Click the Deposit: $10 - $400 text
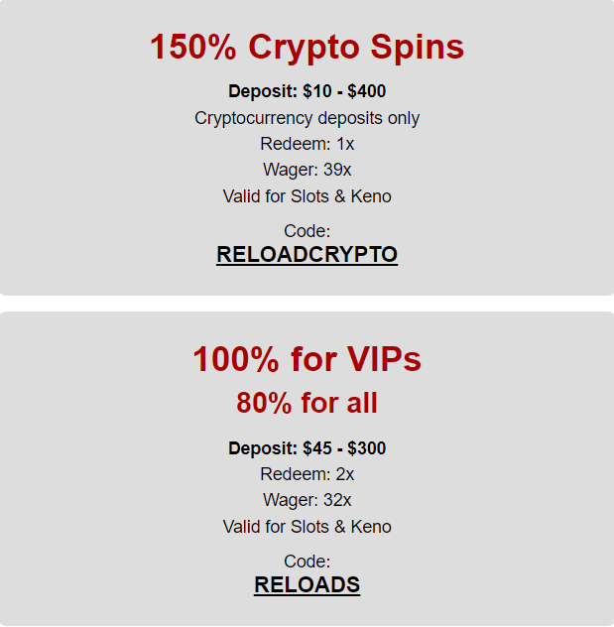Screen dimensions: 614x627 pos(307,91)
